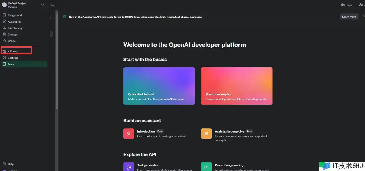Click the Storage database icon in sidebar
This screenshot has width=365, height=171.
[x=4, y=34]
